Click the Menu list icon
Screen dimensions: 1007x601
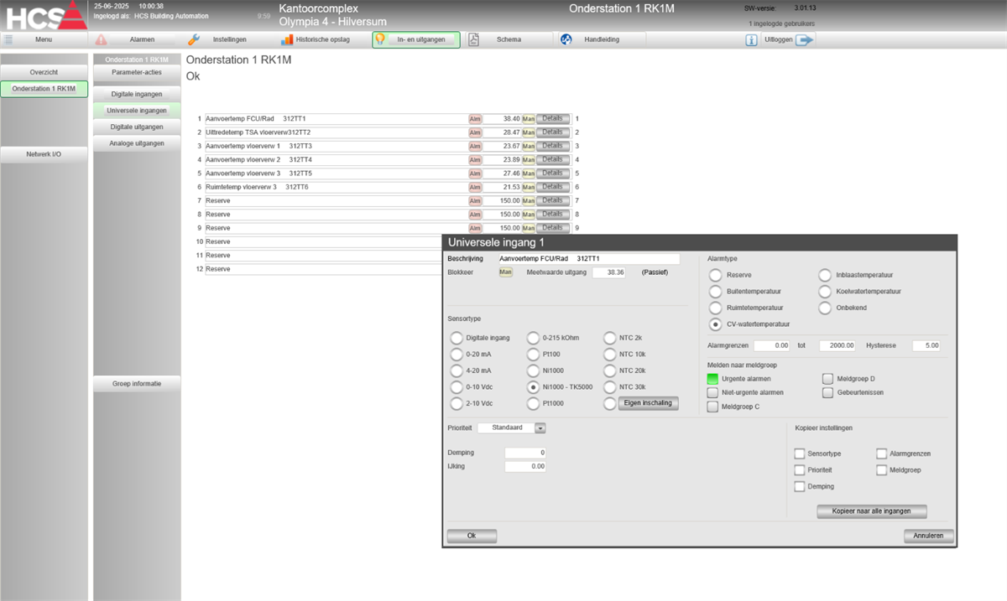click(x=8, y=39)
